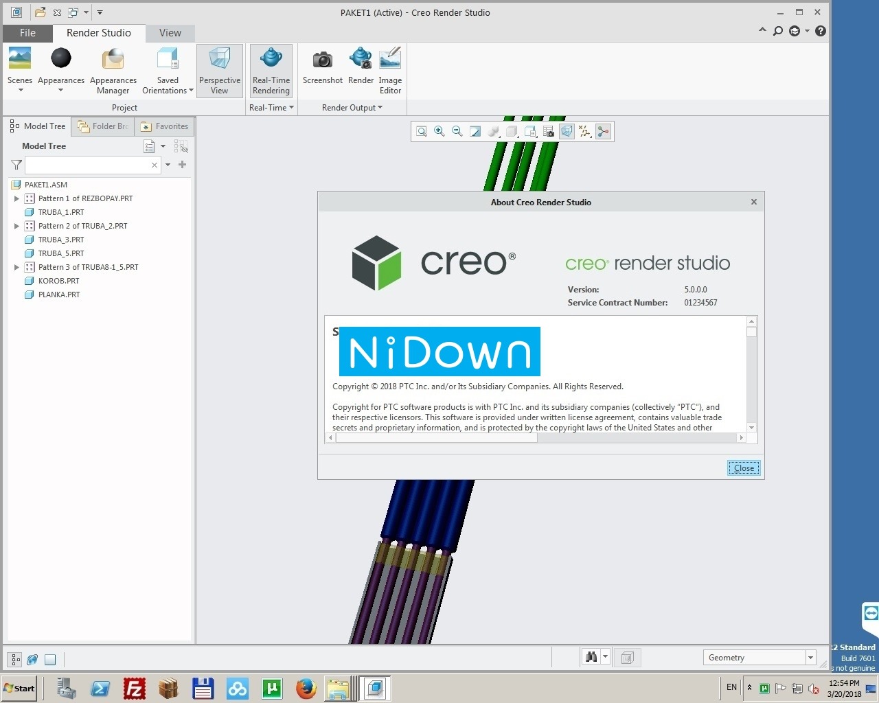Select the Folder Browser tab
Screen dimensions: 879x703
pos(103,126)
